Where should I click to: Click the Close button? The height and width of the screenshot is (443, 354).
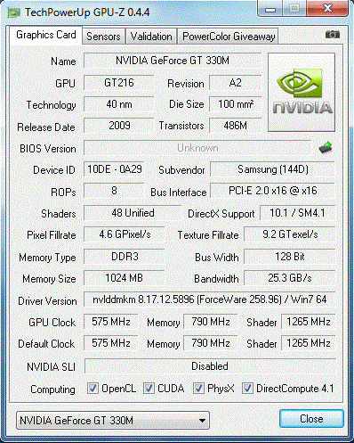coord(311,419)
